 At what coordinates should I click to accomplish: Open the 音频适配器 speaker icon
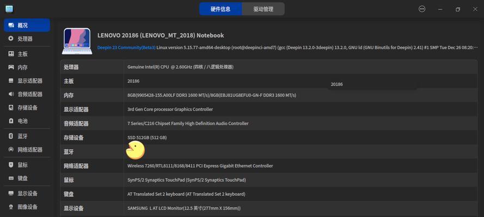[11, 94]
